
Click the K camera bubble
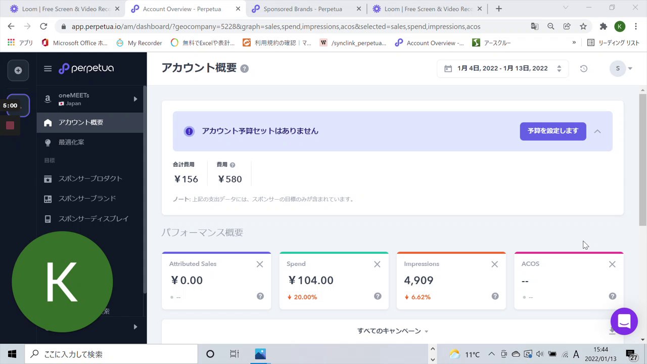click(62, 282)
